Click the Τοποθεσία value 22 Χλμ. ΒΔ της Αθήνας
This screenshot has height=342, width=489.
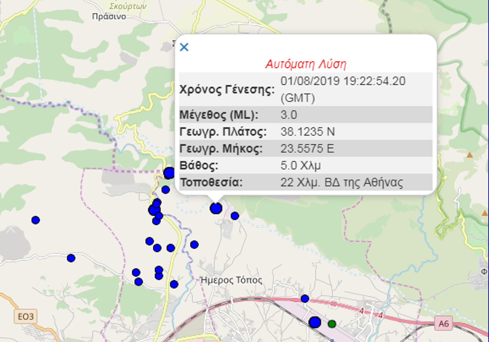click(342, 182)
